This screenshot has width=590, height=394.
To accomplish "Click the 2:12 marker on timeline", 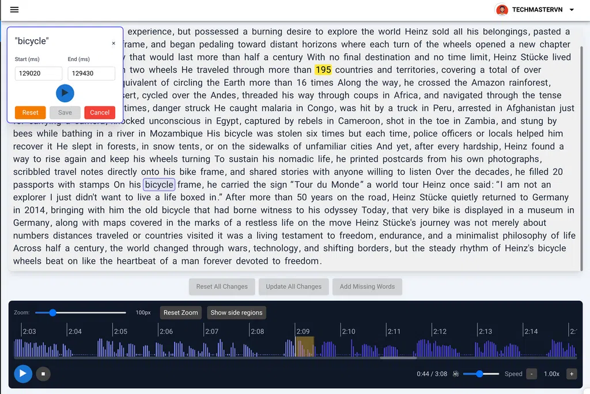I will pyautogui.click(x=440, y=331).
